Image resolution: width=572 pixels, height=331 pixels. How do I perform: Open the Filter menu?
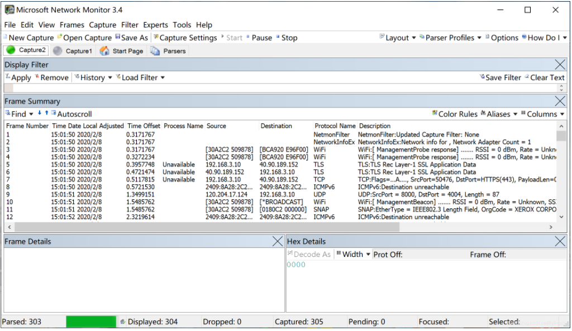[130, 25]
